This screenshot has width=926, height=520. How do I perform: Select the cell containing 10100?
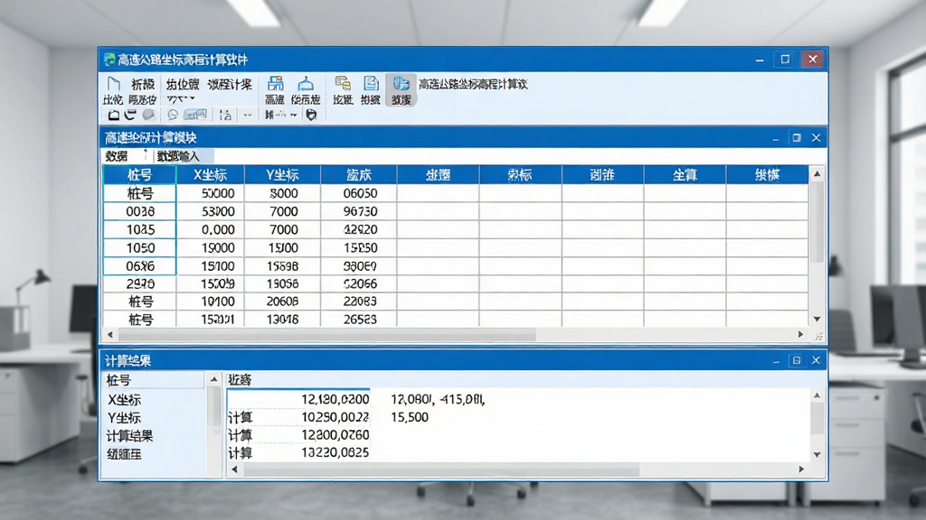point(210,302)
